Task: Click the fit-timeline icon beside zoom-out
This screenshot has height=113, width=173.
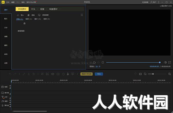Action: click(x=140, y=74)
